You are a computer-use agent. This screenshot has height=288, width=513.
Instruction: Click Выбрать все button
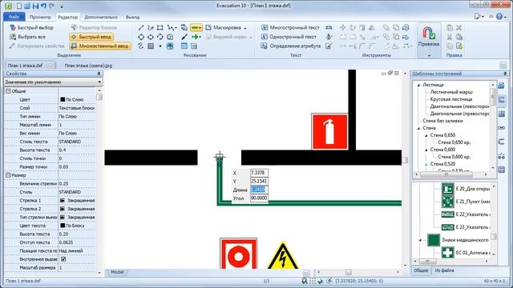pos(27,37)
